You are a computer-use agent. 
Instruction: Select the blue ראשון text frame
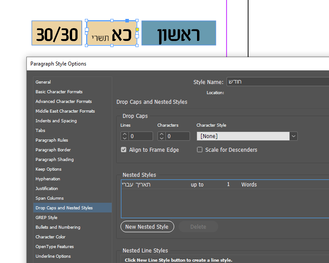pyautogui.click(x=179, y=33)
